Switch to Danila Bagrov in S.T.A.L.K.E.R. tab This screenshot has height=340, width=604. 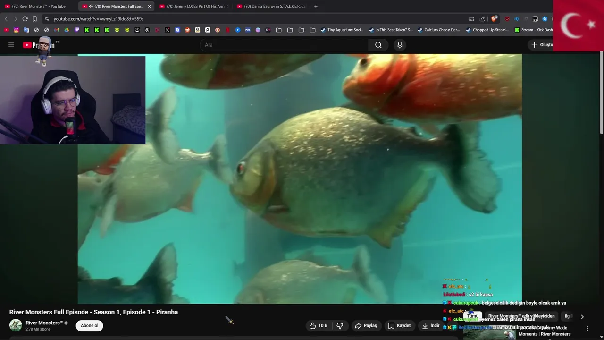pyautogui.click(x=271, y=6)
